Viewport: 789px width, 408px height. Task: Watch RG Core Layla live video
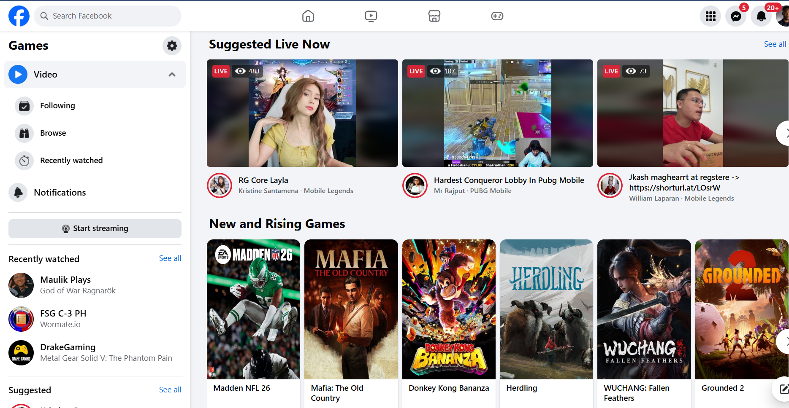[x=302, y=113]
